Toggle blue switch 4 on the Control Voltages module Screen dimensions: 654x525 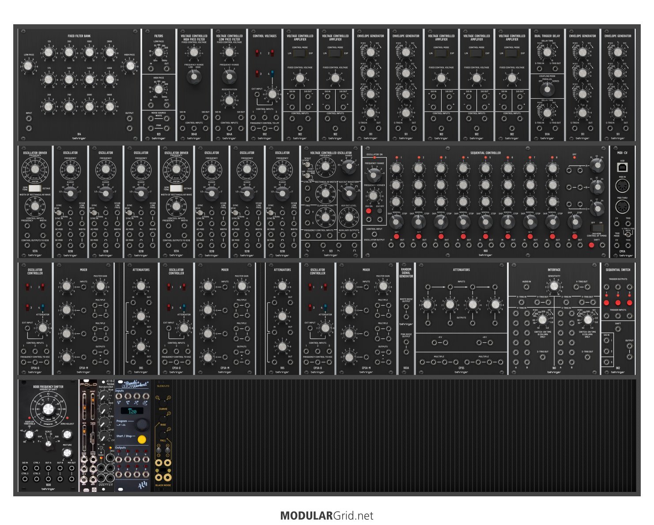pyautogui.click(x=272, y=73)
